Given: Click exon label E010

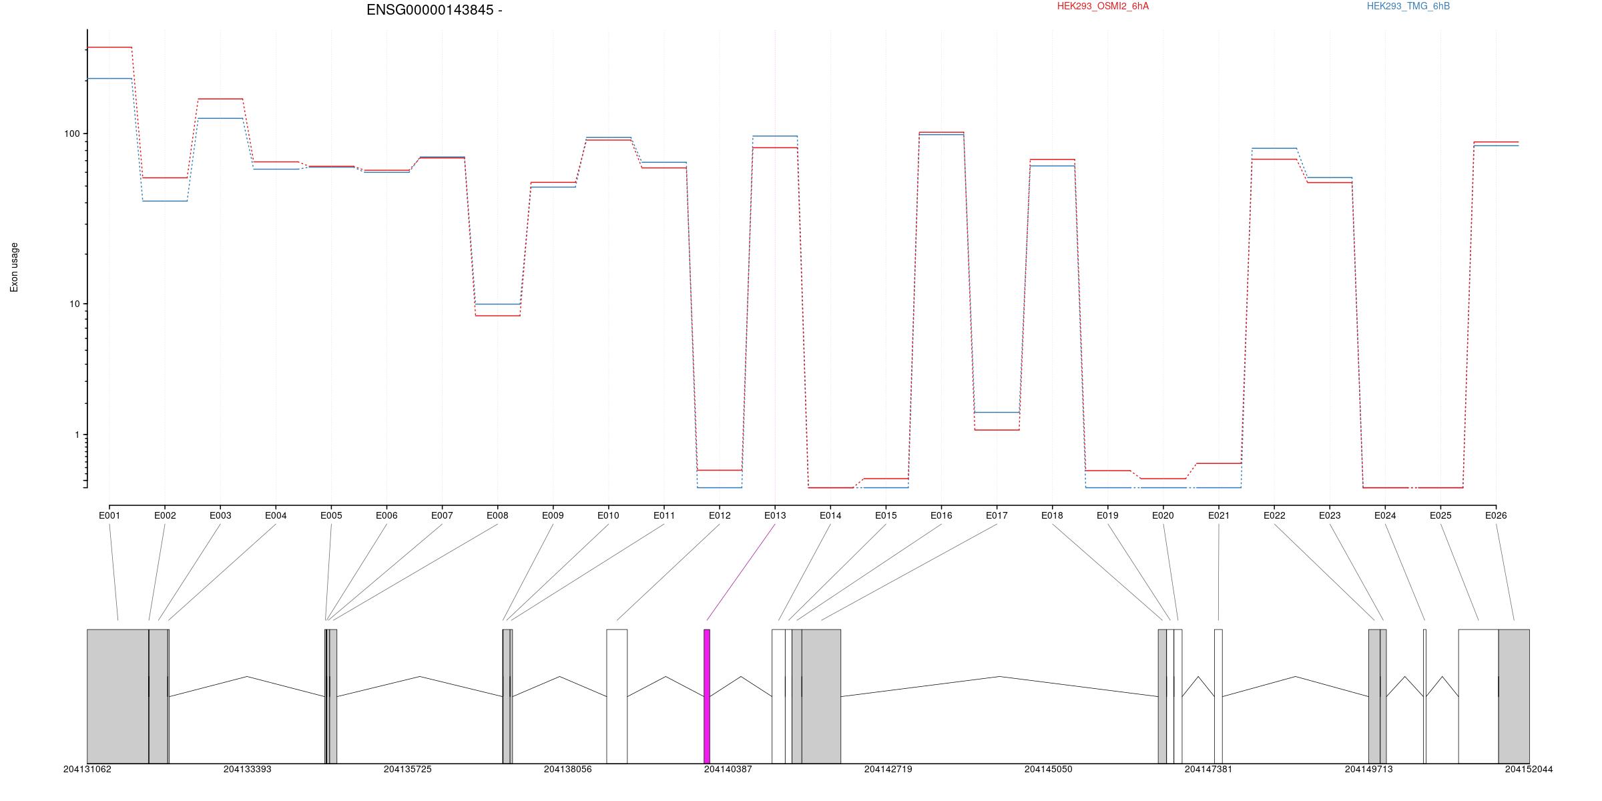Looking at the screenshot, I should tap(608, 515).
